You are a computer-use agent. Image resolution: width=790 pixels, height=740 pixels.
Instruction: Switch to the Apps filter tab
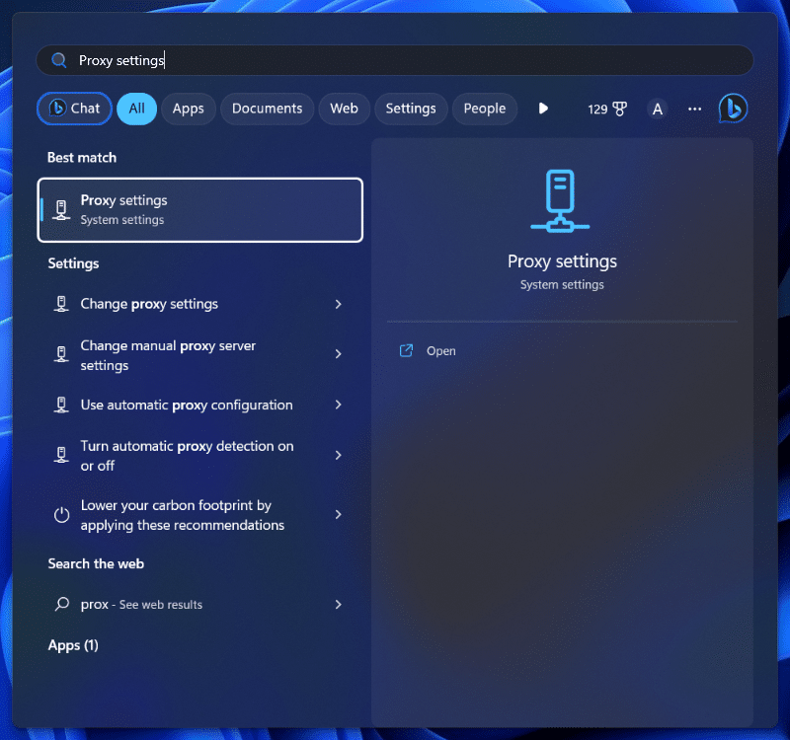point(188,109)
